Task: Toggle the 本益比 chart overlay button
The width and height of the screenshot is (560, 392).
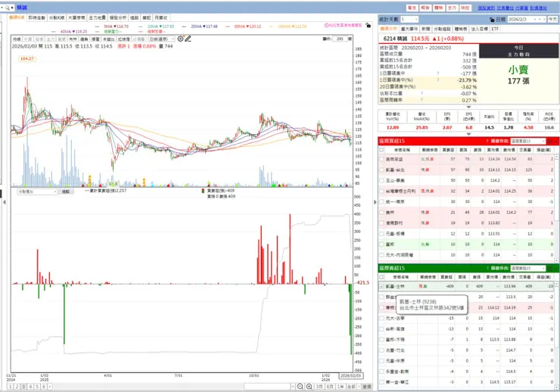Action: (x=108, y=39)
